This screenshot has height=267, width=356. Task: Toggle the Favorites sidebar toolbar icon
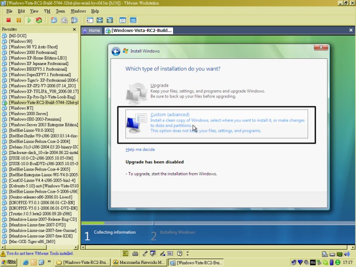[90, 20]
